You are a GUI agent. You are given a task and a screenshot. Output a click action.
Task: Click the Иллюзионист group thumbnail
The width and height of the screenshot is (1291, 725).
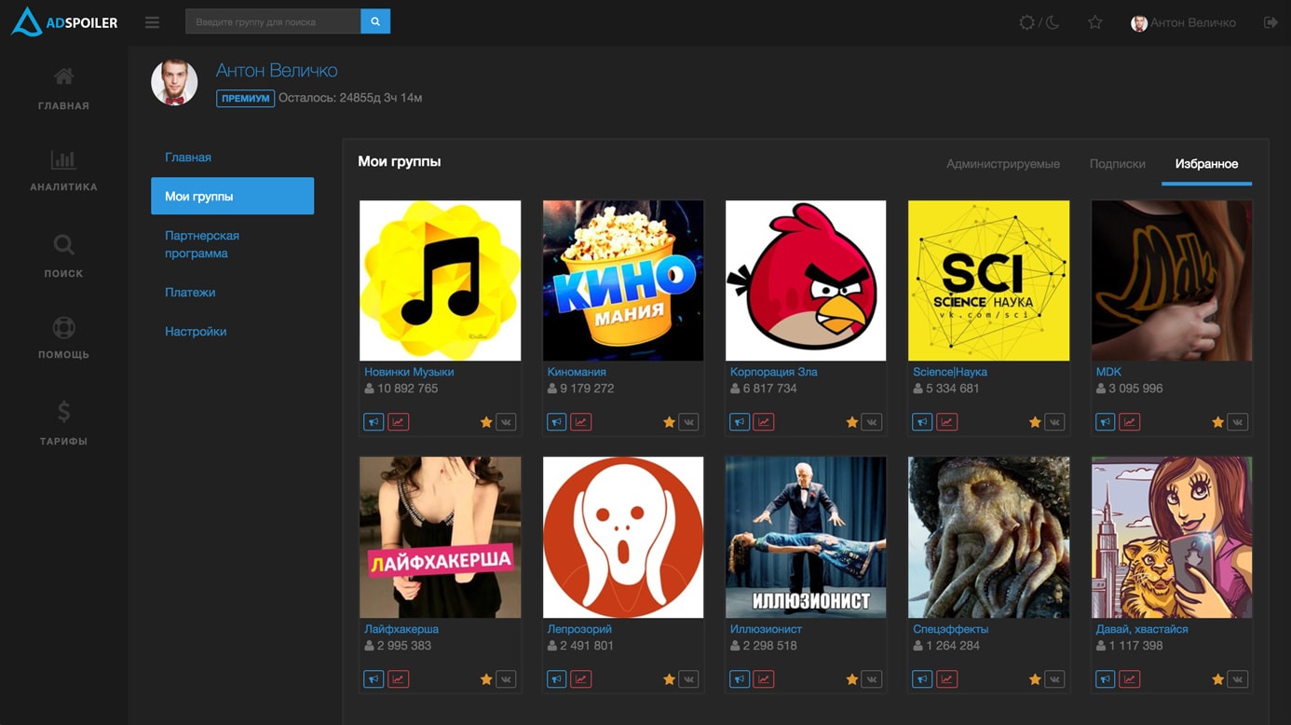point(806,538)
